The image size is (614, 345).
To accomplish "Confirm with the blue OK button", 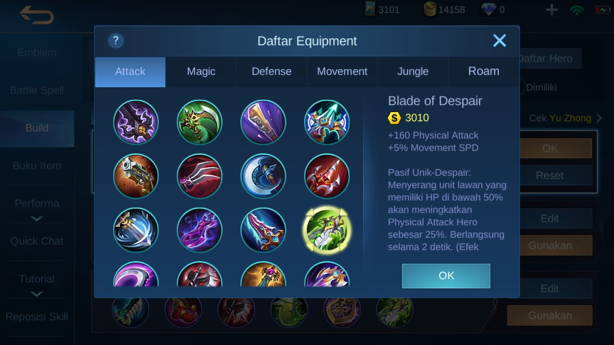I will point(446,276).
